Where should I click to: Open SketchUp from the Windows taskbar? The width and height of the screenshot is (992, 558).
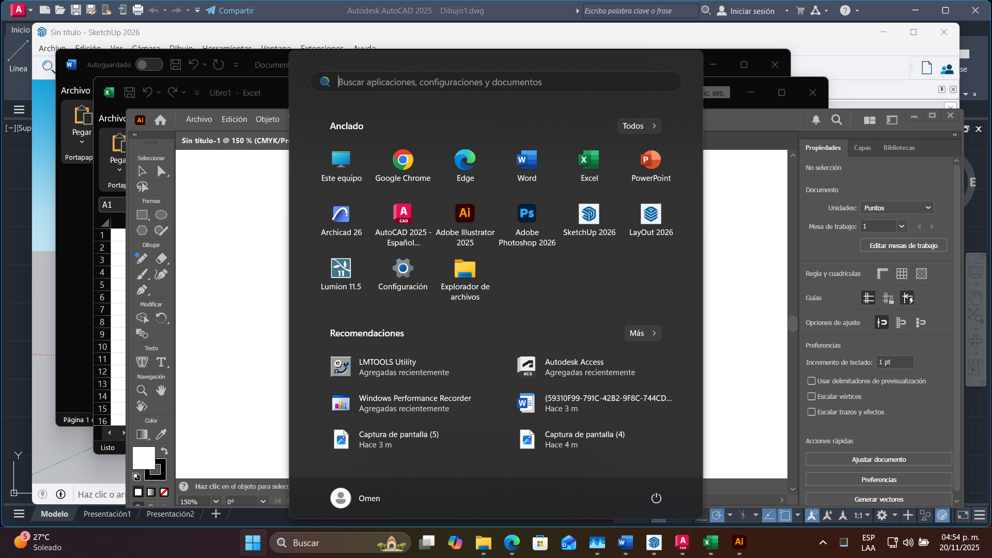click(654, 542)
